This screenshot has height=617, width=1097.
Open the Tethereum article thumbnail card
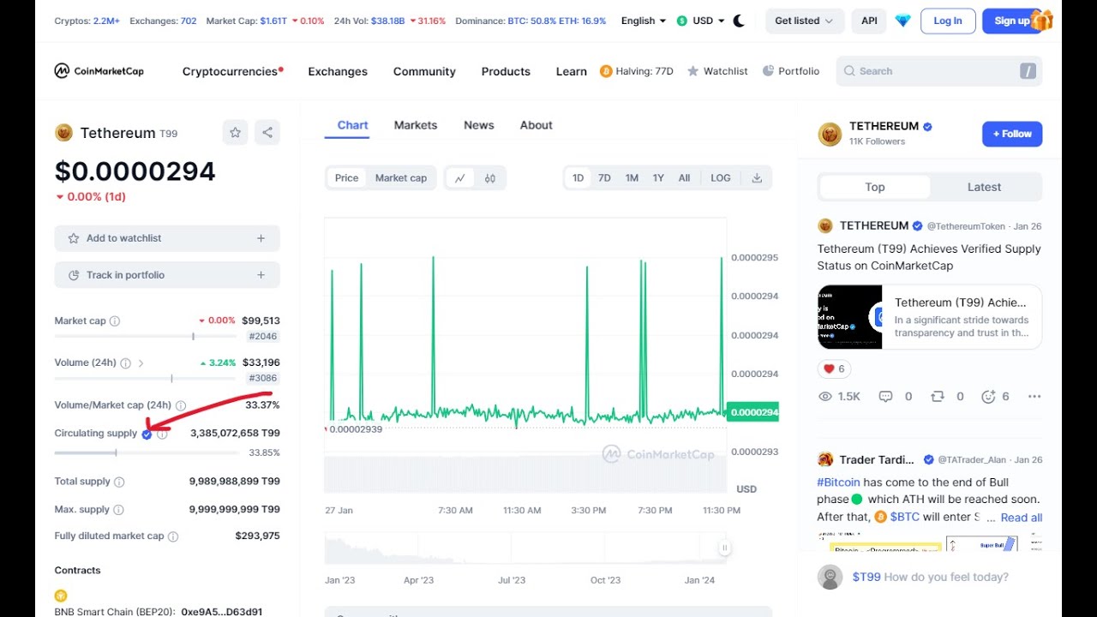[930, 317]
